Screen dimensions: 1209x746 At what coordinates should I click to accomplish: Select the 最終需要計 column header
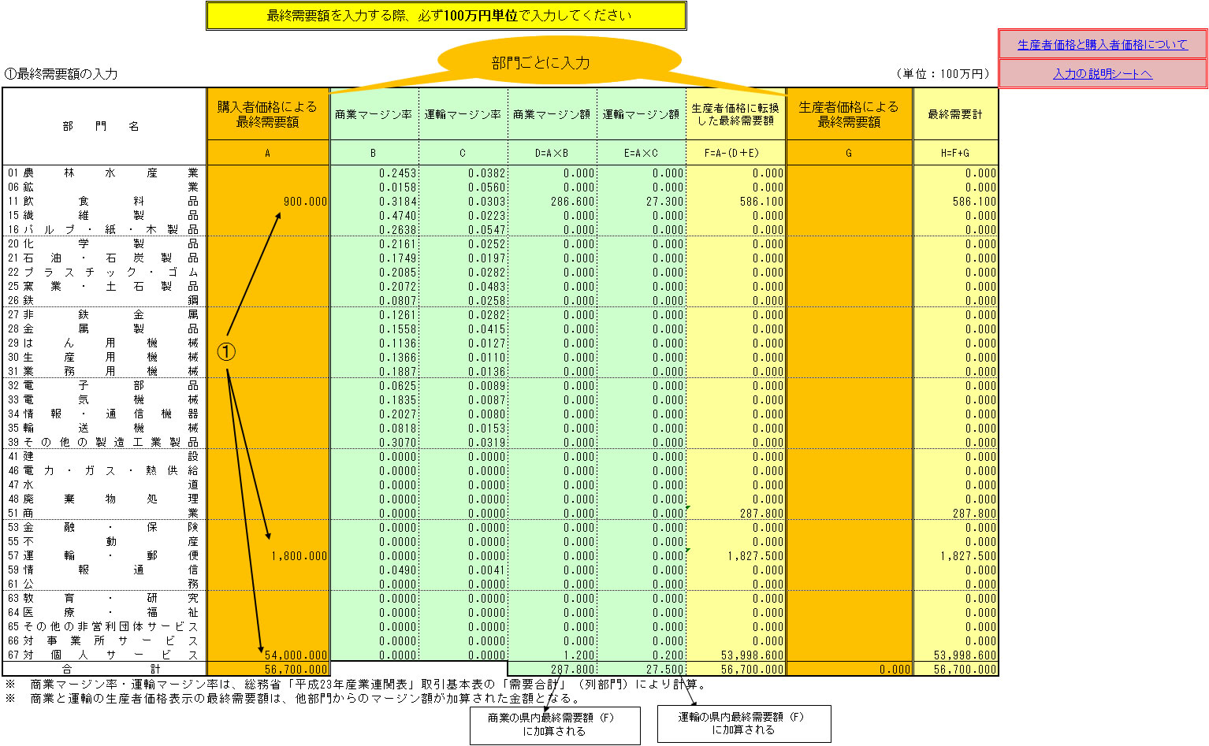(x=955, y=114)
